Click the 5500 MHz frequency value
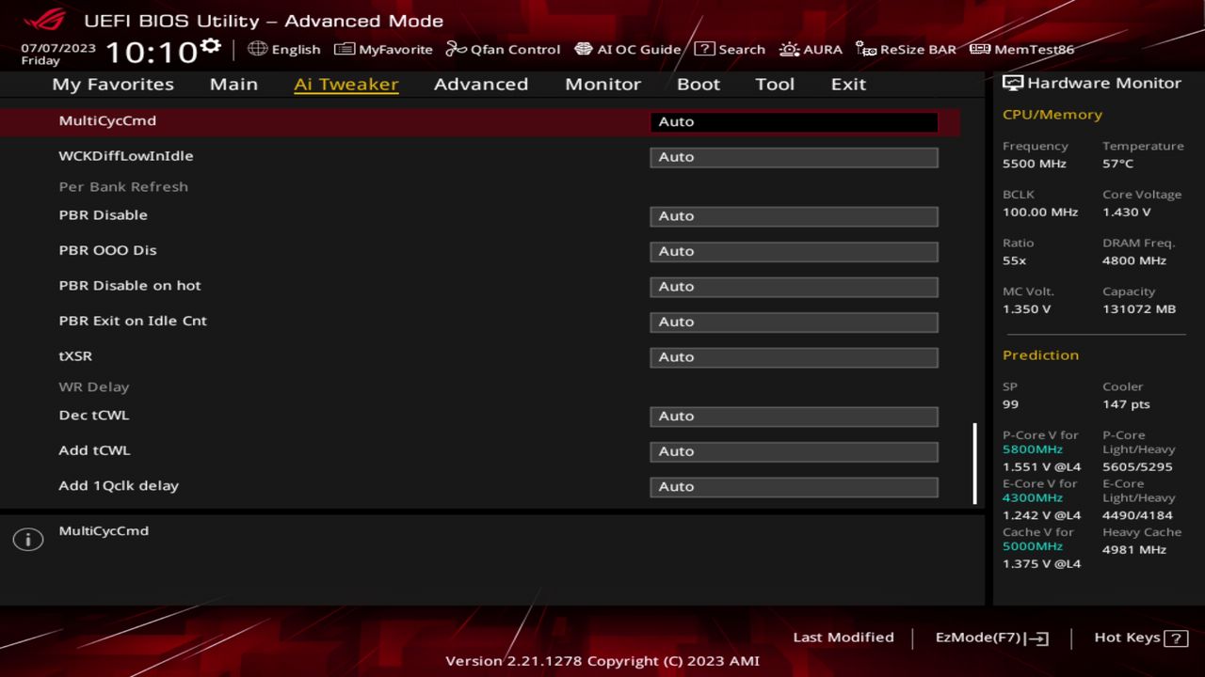 click(1035, 164)
